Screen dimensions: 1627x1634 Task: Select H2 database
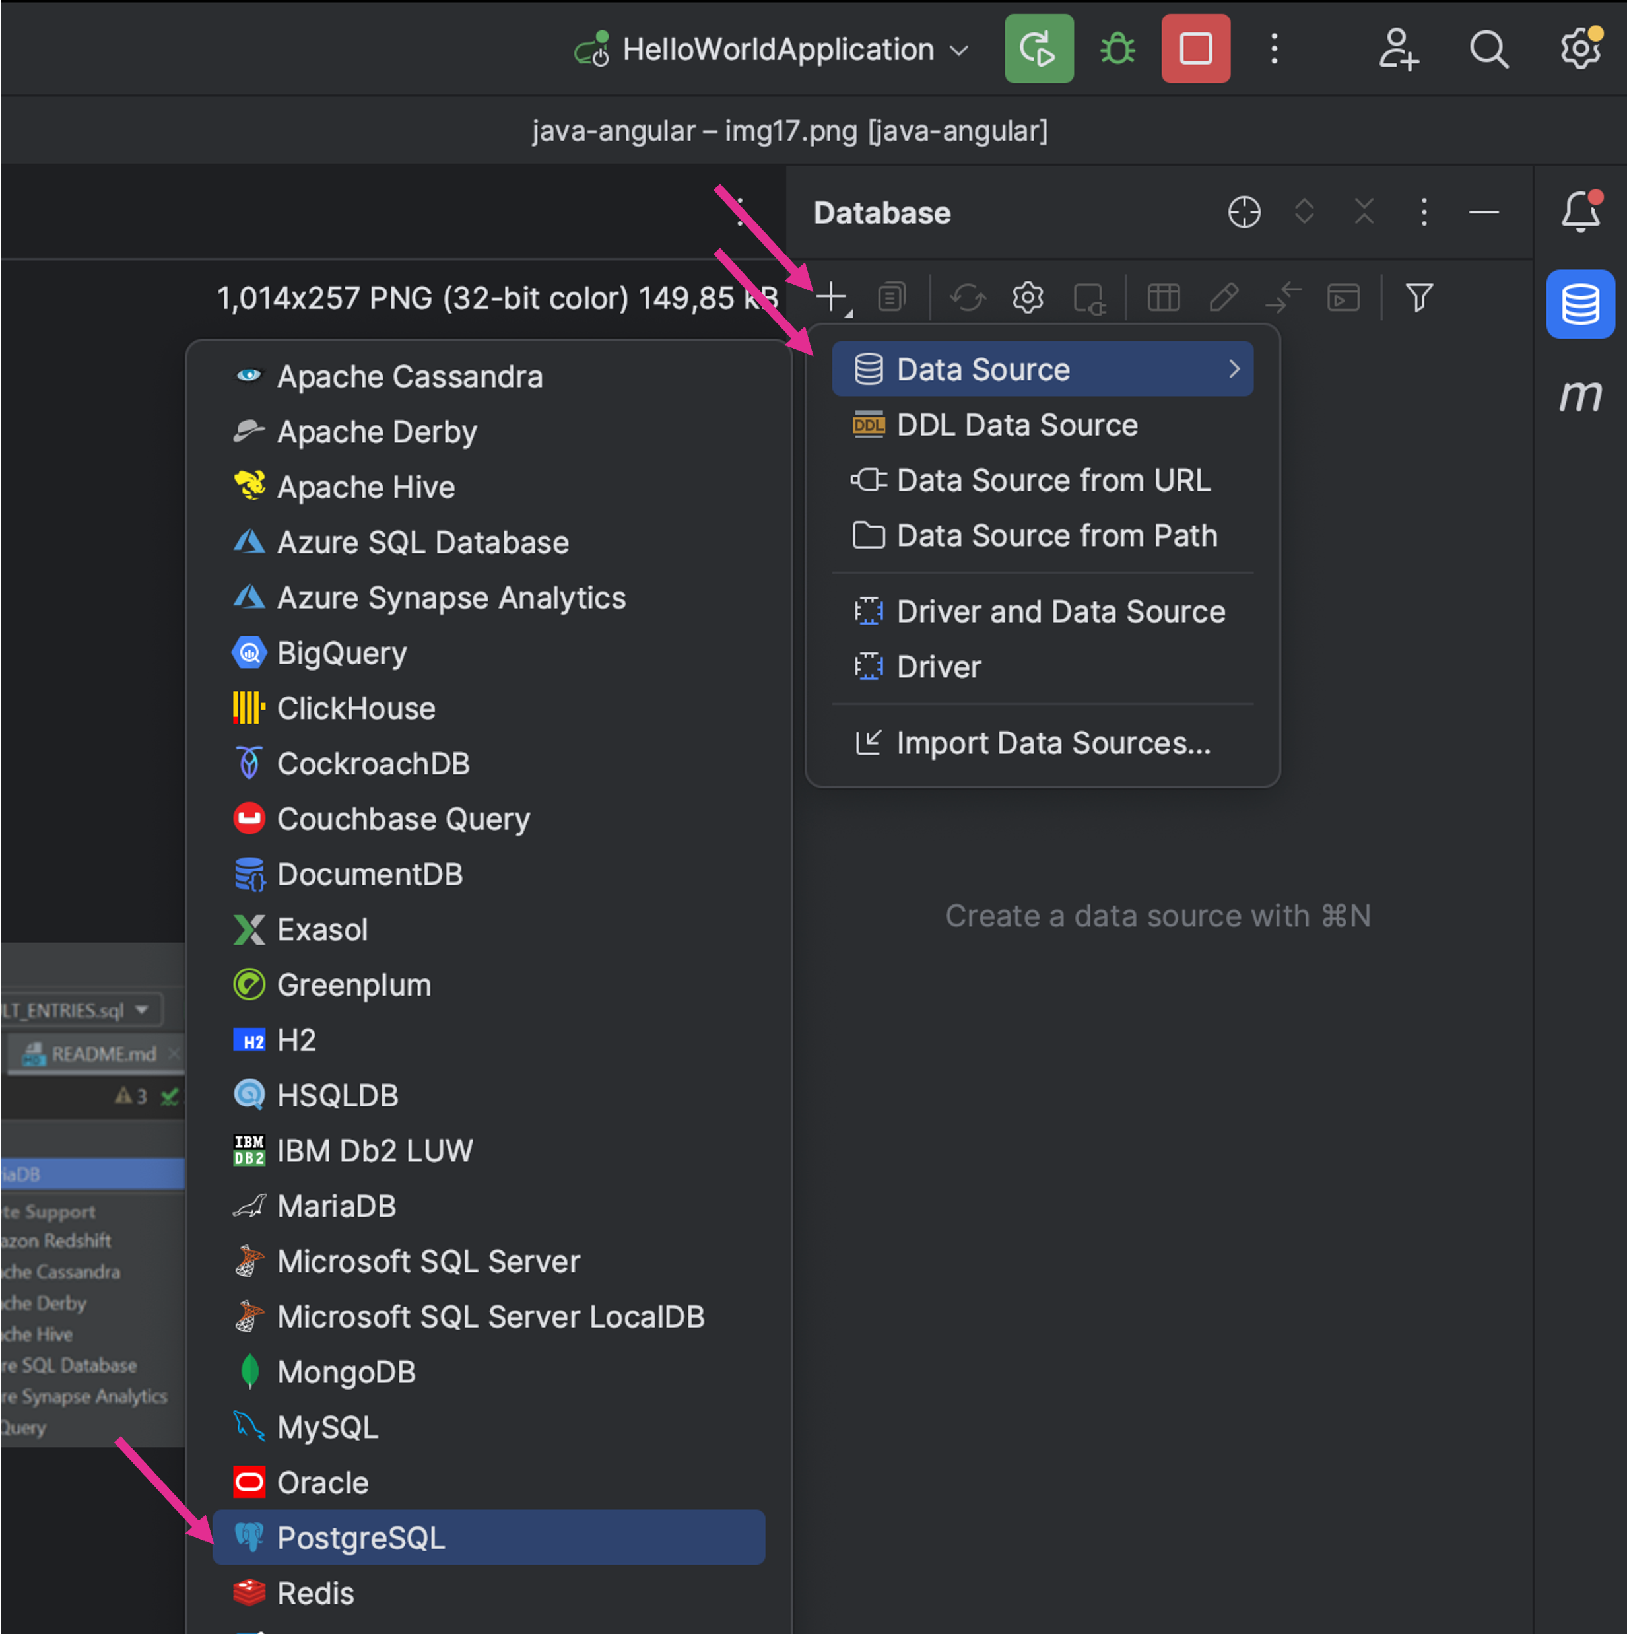[x=489, y=1040]
